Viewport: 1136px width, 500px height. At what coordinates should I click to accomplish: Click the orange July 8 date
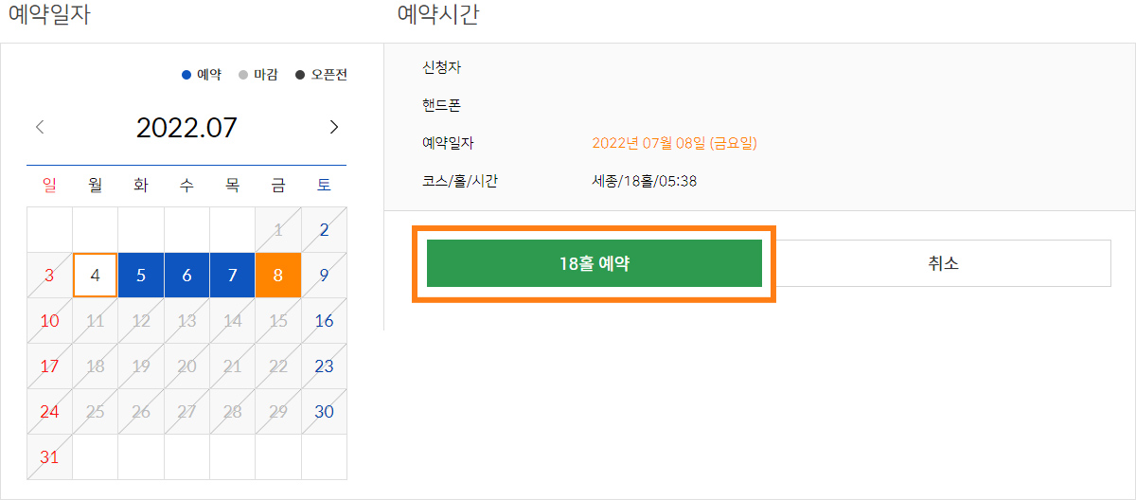(x=278, y=276)
